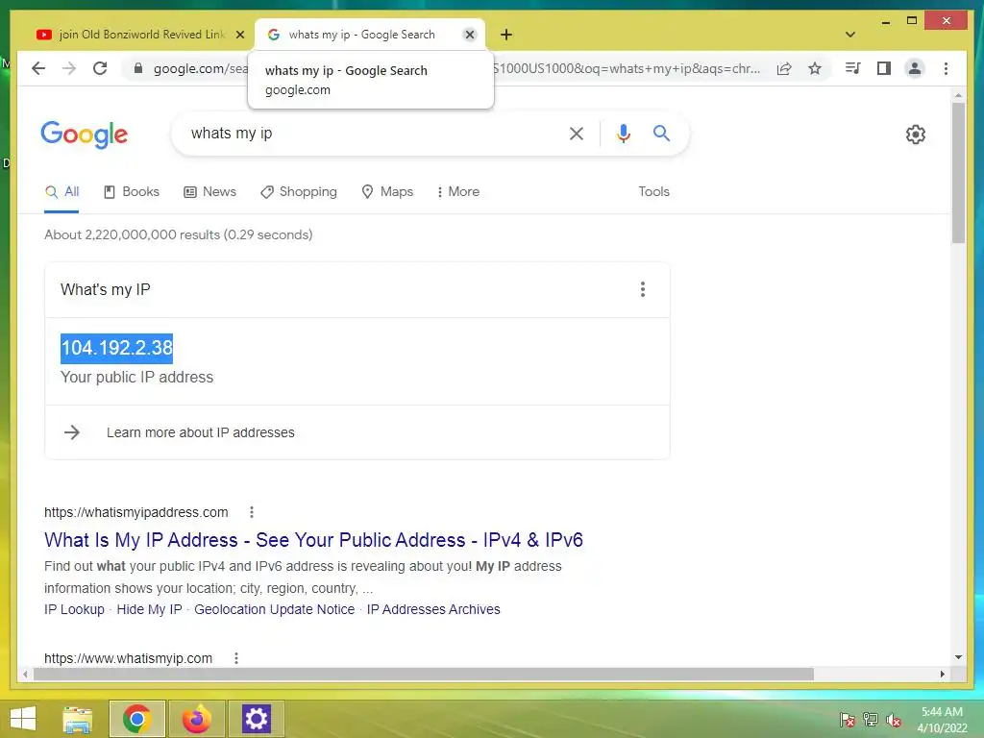Open the IP Lookup sitelink

[74, 609]
